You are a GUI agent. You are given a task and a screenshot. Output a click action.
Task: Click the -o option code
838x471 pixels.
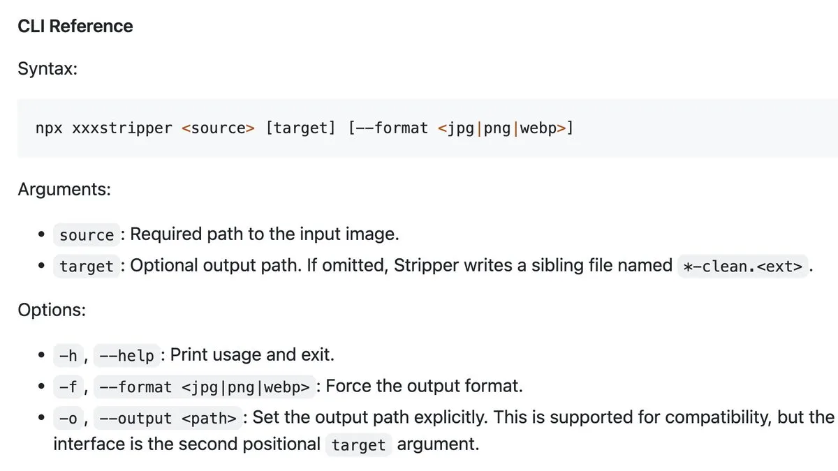pyautogui.click(x=68, y=417)
